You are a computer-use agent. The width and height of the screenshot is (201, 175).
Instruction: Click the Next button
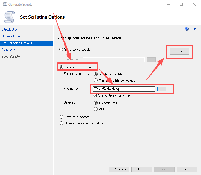coord(141,169)
